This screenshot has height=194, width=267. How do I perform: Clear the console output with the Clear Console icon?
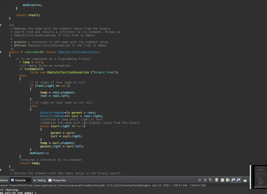[217, 180]
